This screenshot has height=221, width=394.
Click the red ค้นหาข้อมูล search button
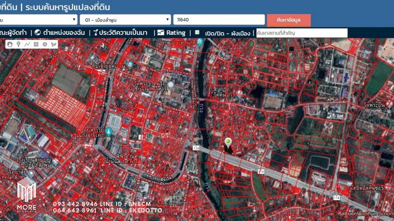point(289,20)
